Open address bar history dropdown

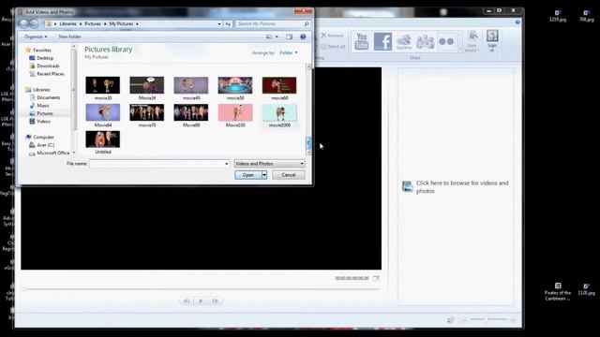(219, 23)
